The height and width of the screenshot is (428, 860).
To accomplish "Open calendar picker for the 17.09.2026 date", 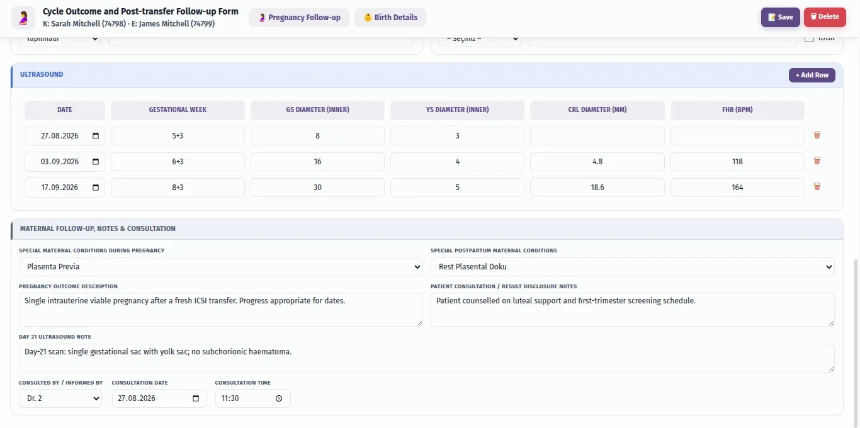I will [x=96, y=188].
